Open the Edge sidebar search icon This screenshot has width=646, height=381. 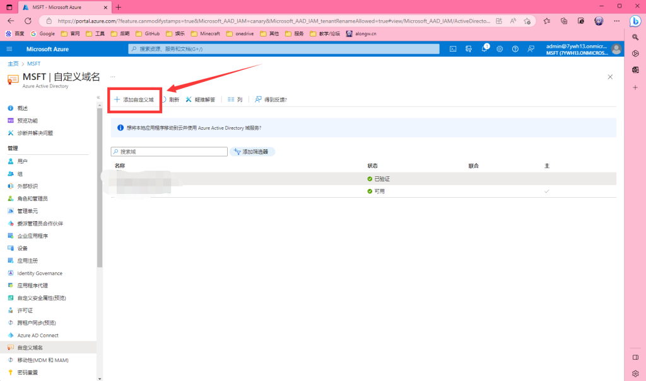coord(635,37)
